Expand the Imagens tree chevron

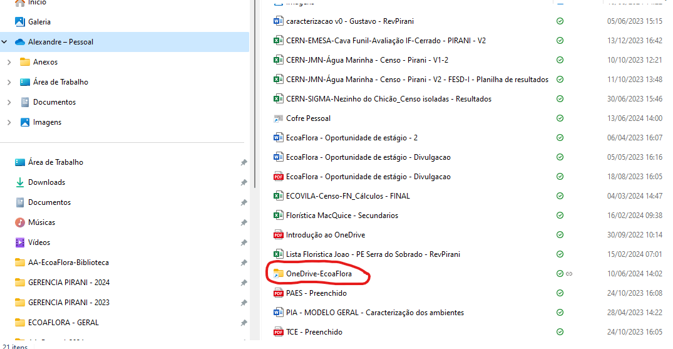pyautogui.click(x=9, y=122)
